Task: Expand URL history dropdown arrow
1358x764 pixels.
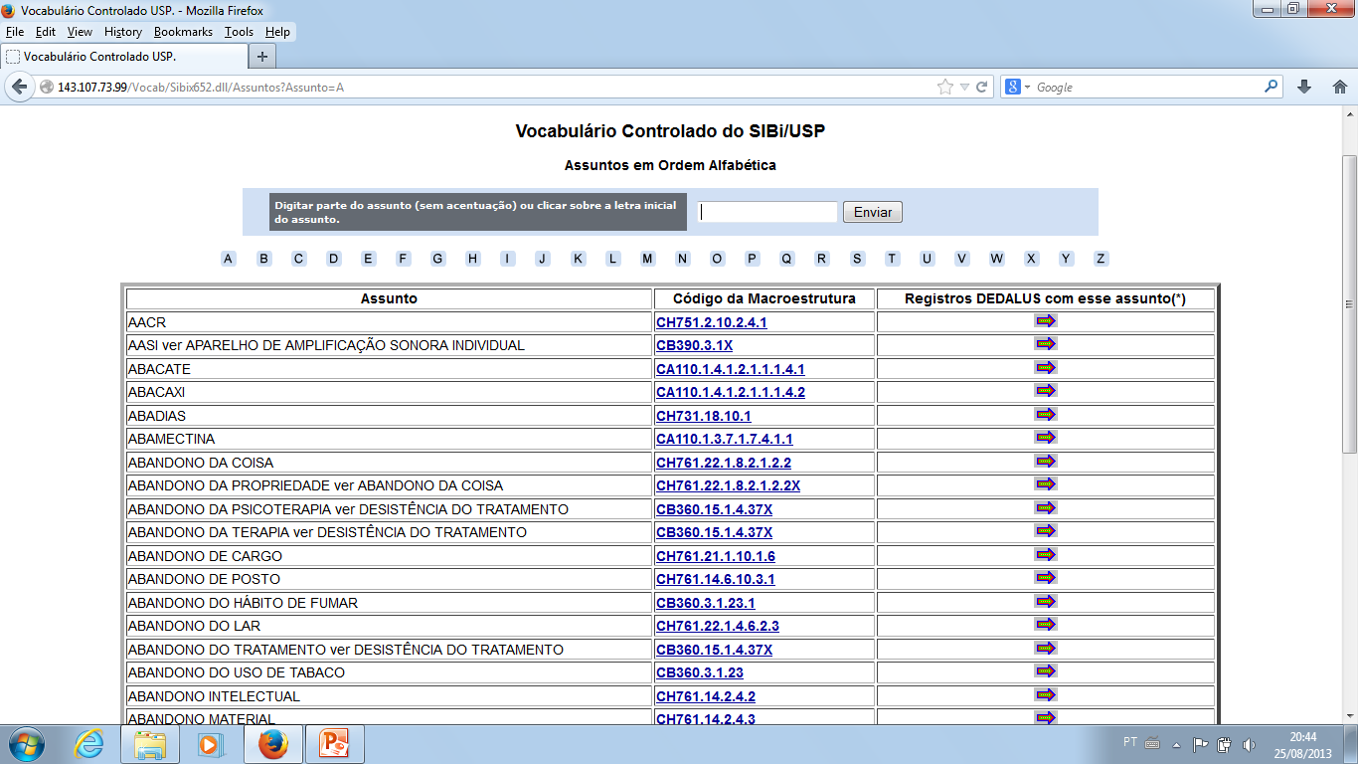Action: click(x=964, y=87)
